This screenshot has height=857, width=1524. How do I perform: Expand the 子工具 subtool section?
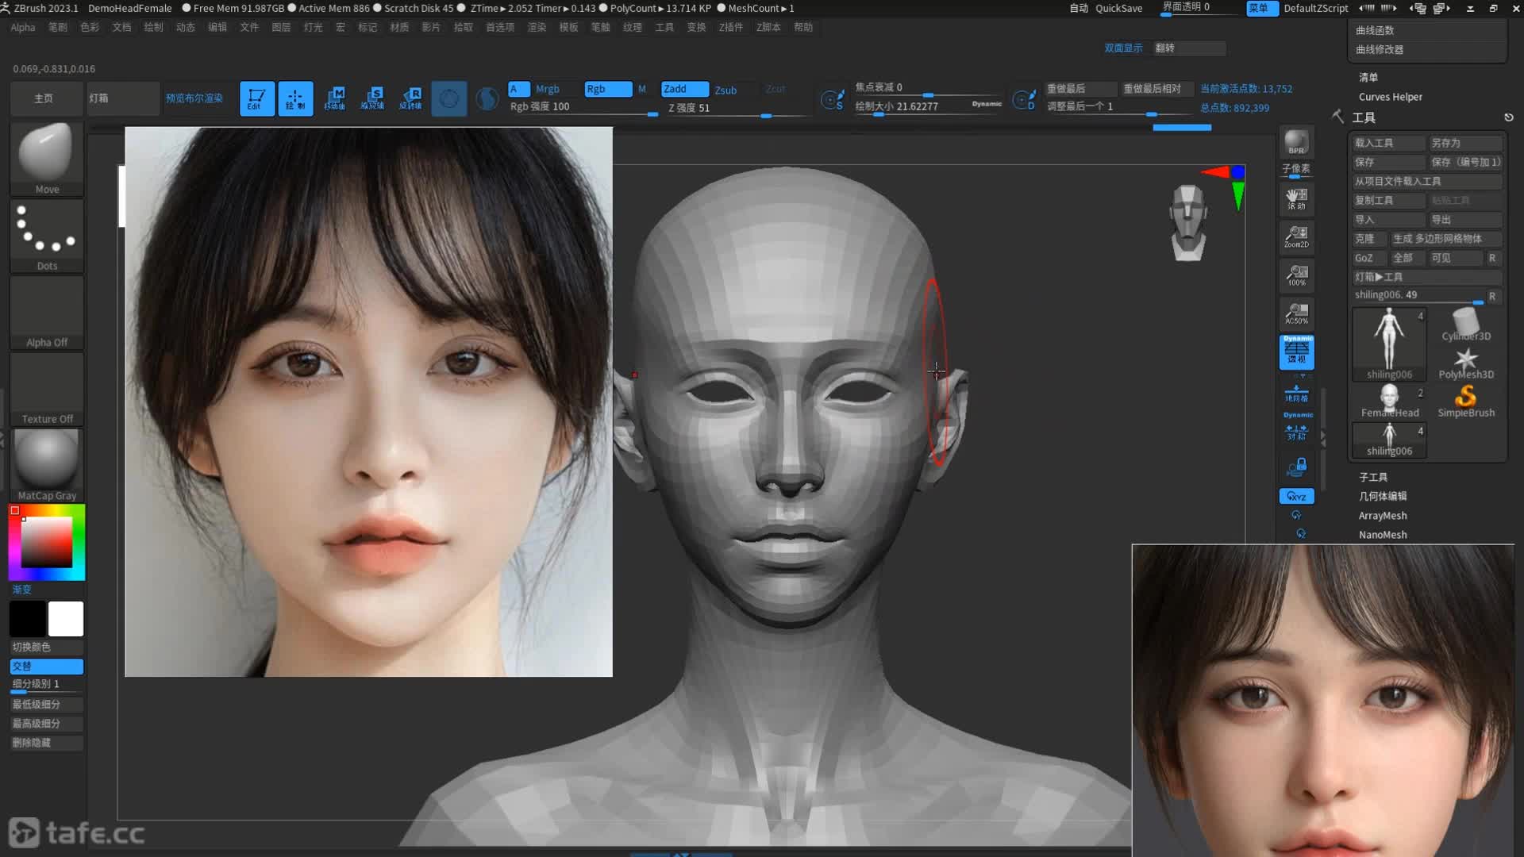click(1373, 477)
